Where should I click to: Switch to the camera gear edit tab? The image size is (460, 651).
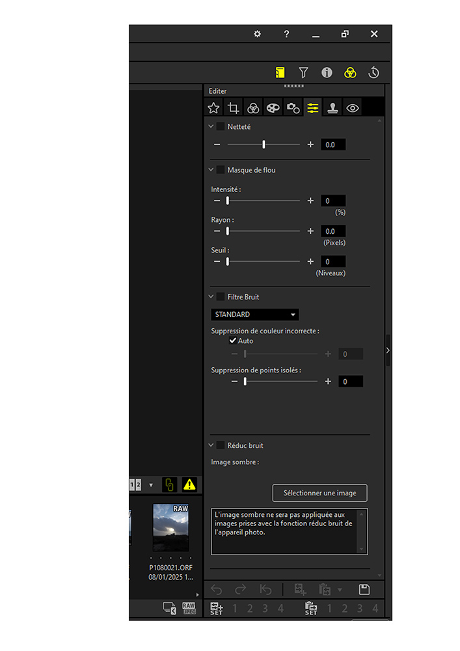(x=293, y=108)
